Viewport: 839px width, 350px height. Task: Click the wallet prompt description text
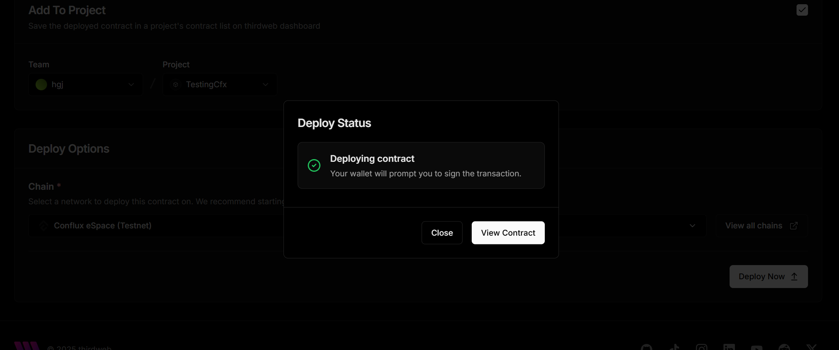425,174
